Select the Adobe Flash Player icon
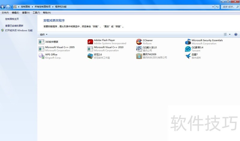The width and height of the screenshot is (240, 141). [90, 42]
